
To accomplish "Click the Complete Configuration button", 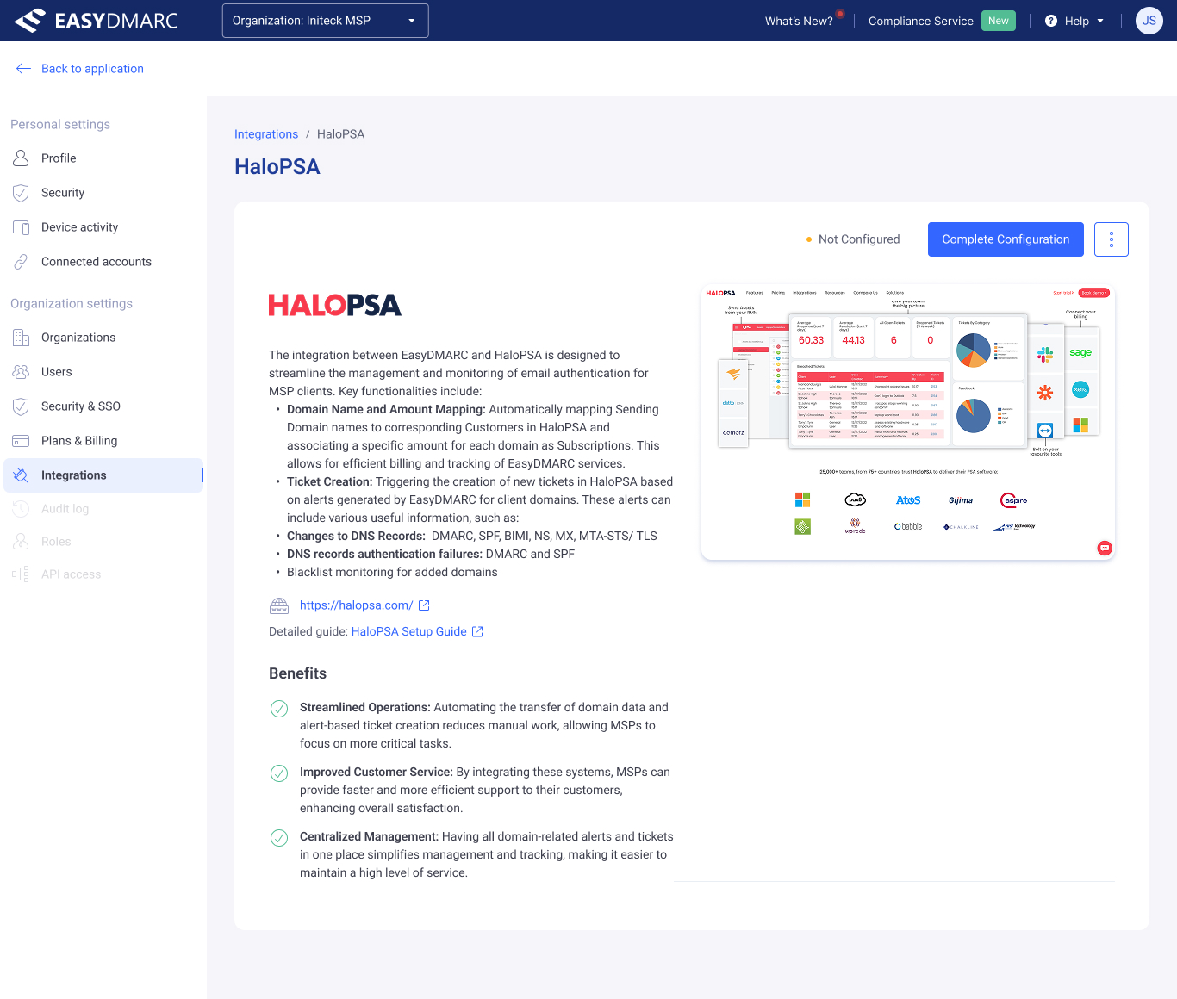I will click(1006, 239).
